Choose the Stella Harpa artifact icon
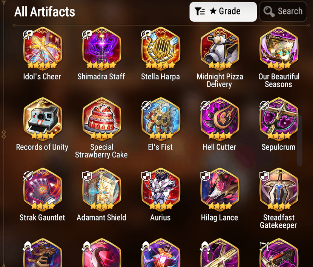Image resolution: width=313 pixels, height=267 pixels. coord(160,49)
